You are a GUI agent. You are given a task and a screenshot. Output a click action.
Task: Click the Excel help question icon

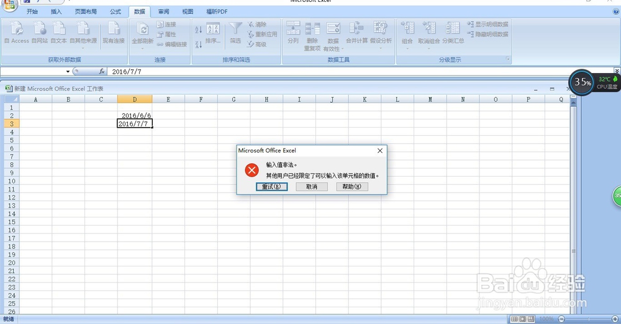coord(615,12)
